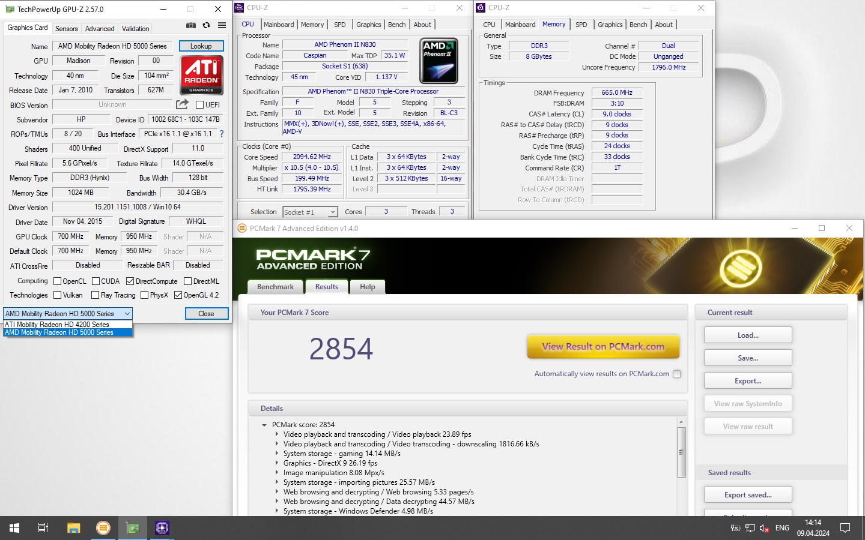Expand Graphics DirectX 9 26.19 fps

pyautogui.click(x=276, y=463)
